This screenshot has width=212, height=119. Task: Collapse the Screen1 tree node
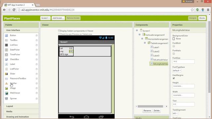(137, 30)
